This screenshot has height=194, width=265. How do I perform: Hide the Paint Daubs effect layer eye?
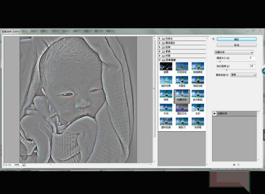point(215,114)
